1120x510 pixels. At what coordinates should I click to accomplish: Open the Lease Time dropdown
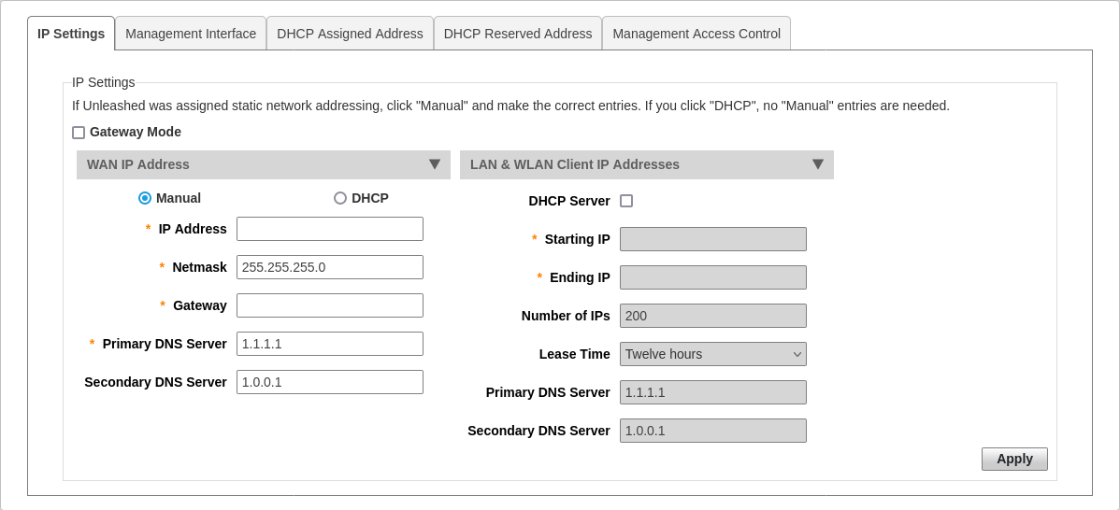point(712,354)
